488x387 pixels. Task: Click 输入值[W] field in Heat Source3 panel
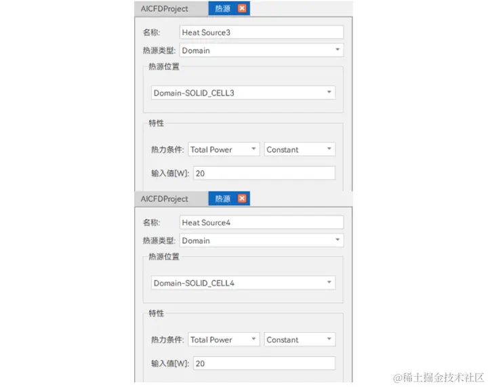[264, 173]
